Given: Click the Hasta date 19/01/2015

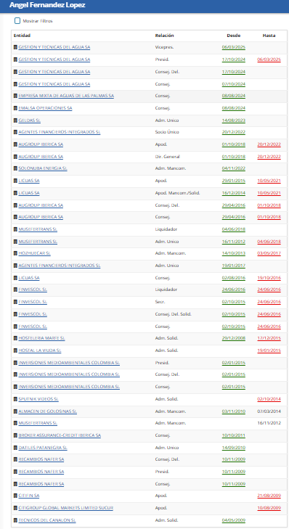Looking at the screenshot, I should [x=269, y=350].
